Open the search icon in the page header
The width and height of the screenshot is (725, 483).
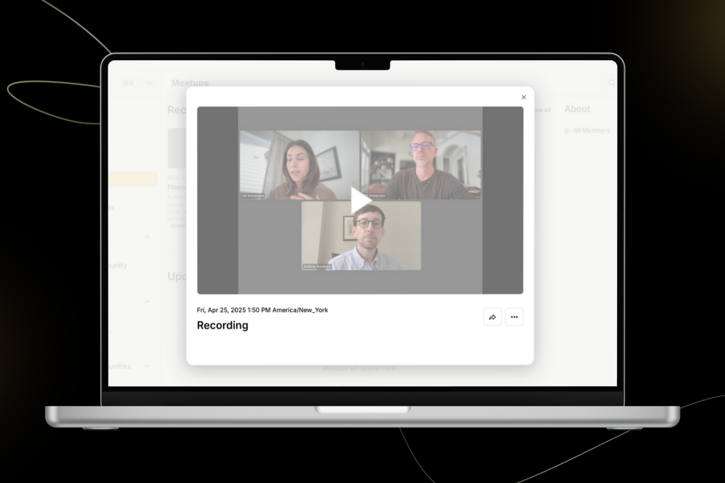611,83
